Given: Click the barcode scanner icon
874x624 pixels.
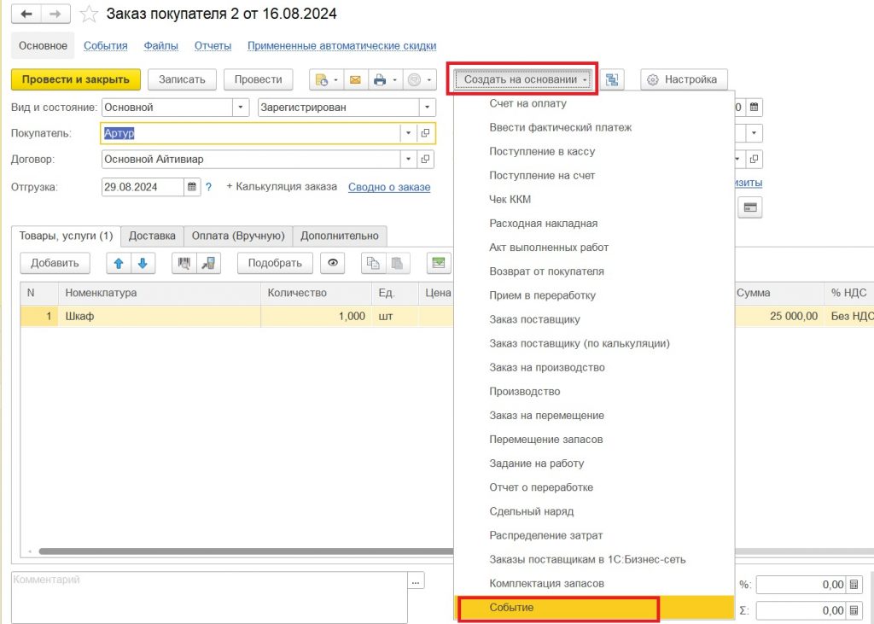Looking at the screenshot, I should (184, 263).
